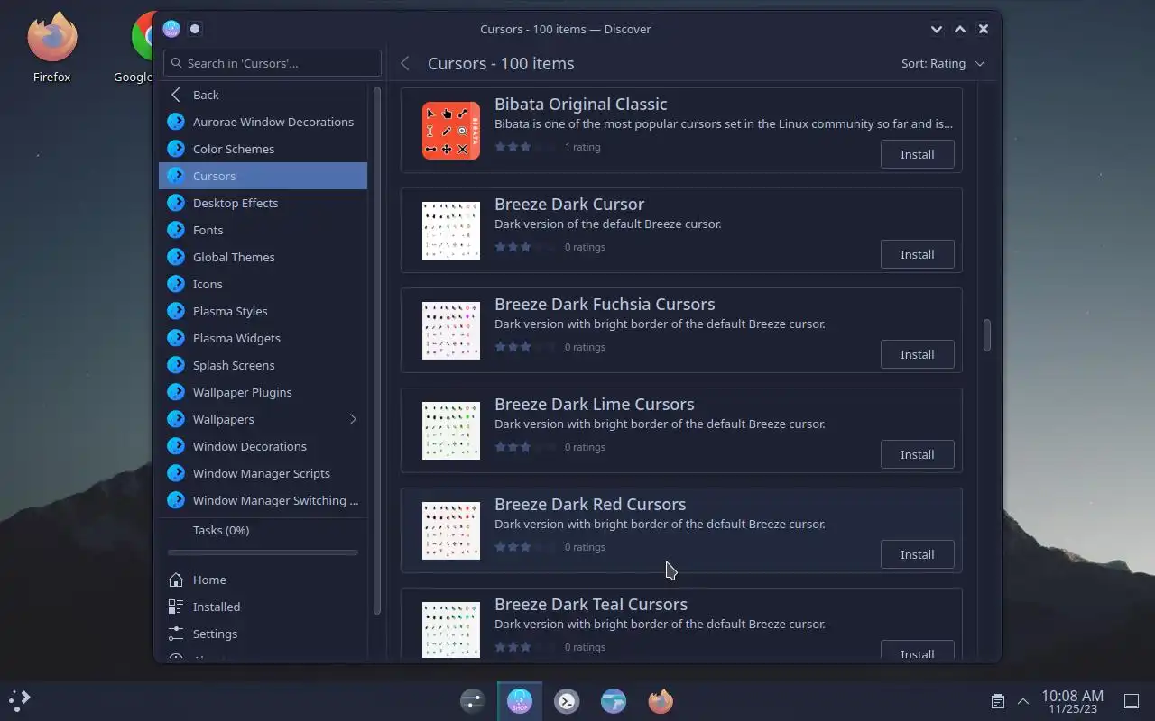
Task: Open Firefox from the desktop shortcut
Action: [x=51, y=47]
